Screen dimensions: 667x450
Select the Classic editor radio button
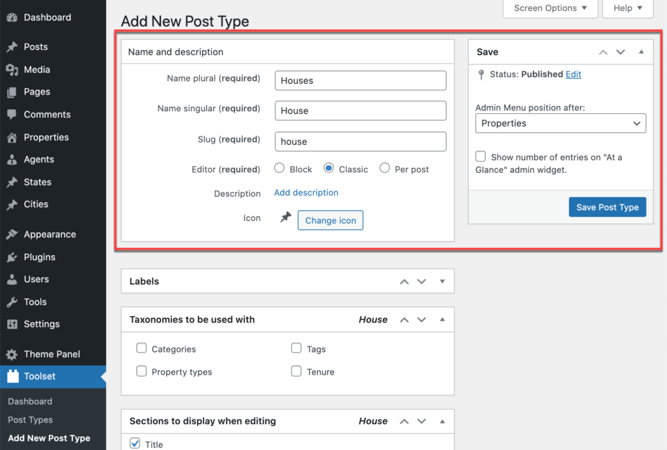pos(329,168)
